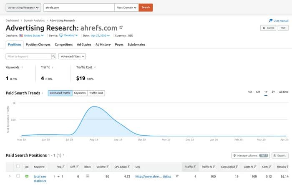Open external link icon beside ahrefs.com title
Screen dimensions: 292x185
click(121, 28)
